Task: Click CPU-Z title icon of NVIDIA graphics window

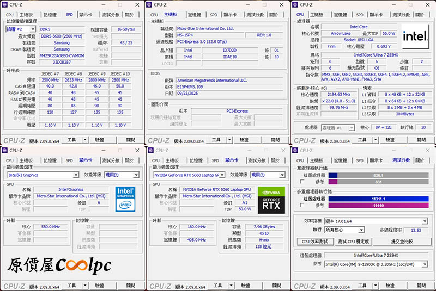Action: click(x=150, y=151)
